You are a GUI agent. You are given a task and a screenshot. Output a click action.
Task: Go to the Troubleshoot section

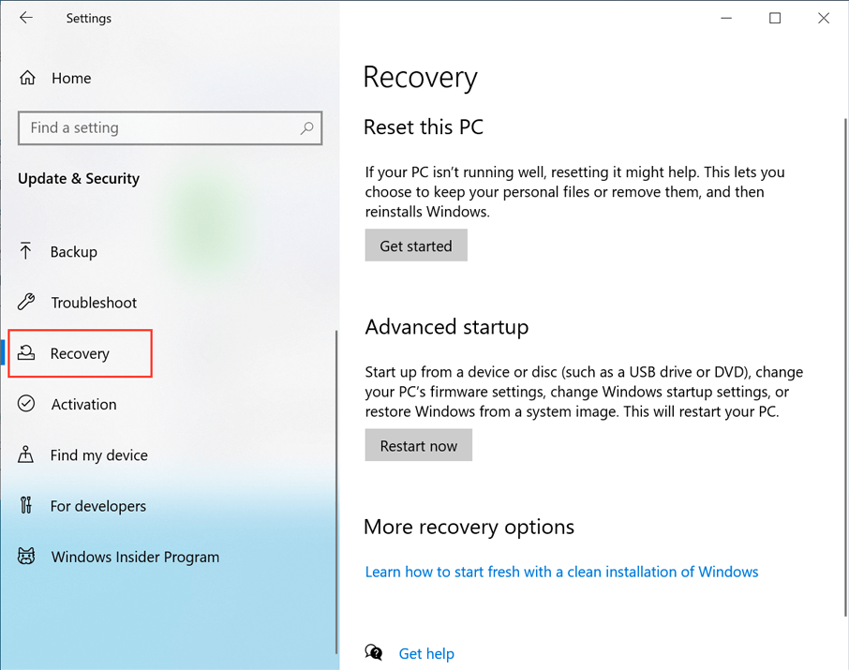[94, 303]
